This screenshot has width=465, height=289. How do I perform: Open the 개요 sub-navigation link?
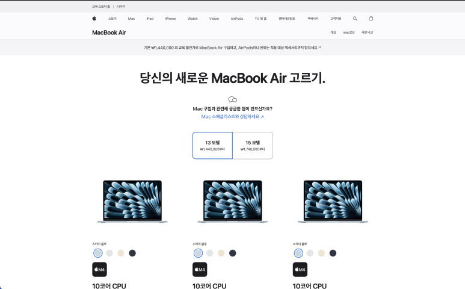click(x=333, y=33)
